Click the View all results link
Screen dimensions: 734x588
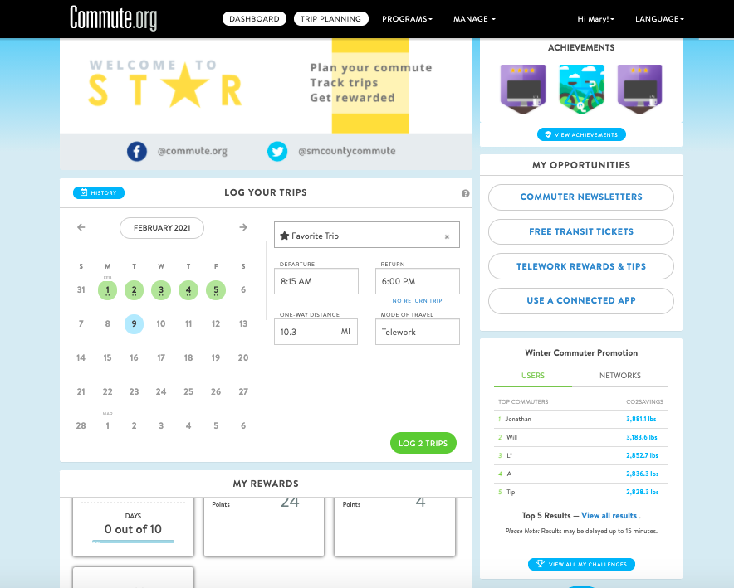point(609,515)
